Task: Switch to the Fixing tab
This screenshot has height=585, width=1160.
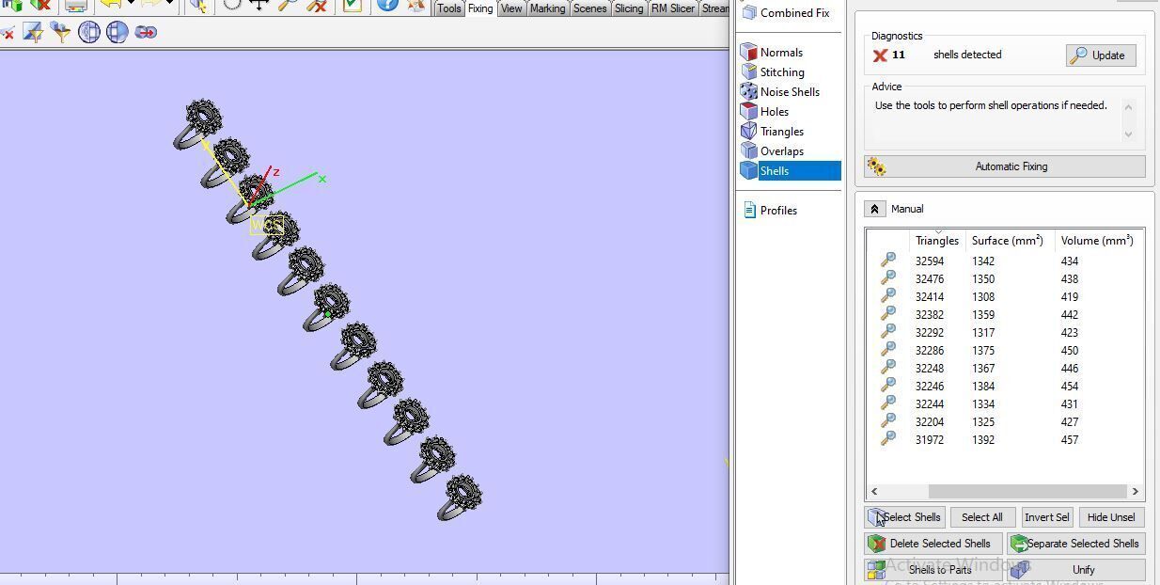Action: (480, 8)
